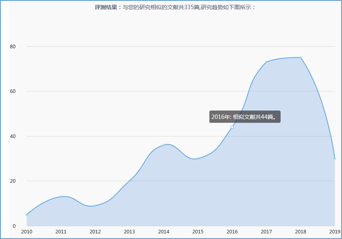Click the 2012 data point on the line

(95, 205)
